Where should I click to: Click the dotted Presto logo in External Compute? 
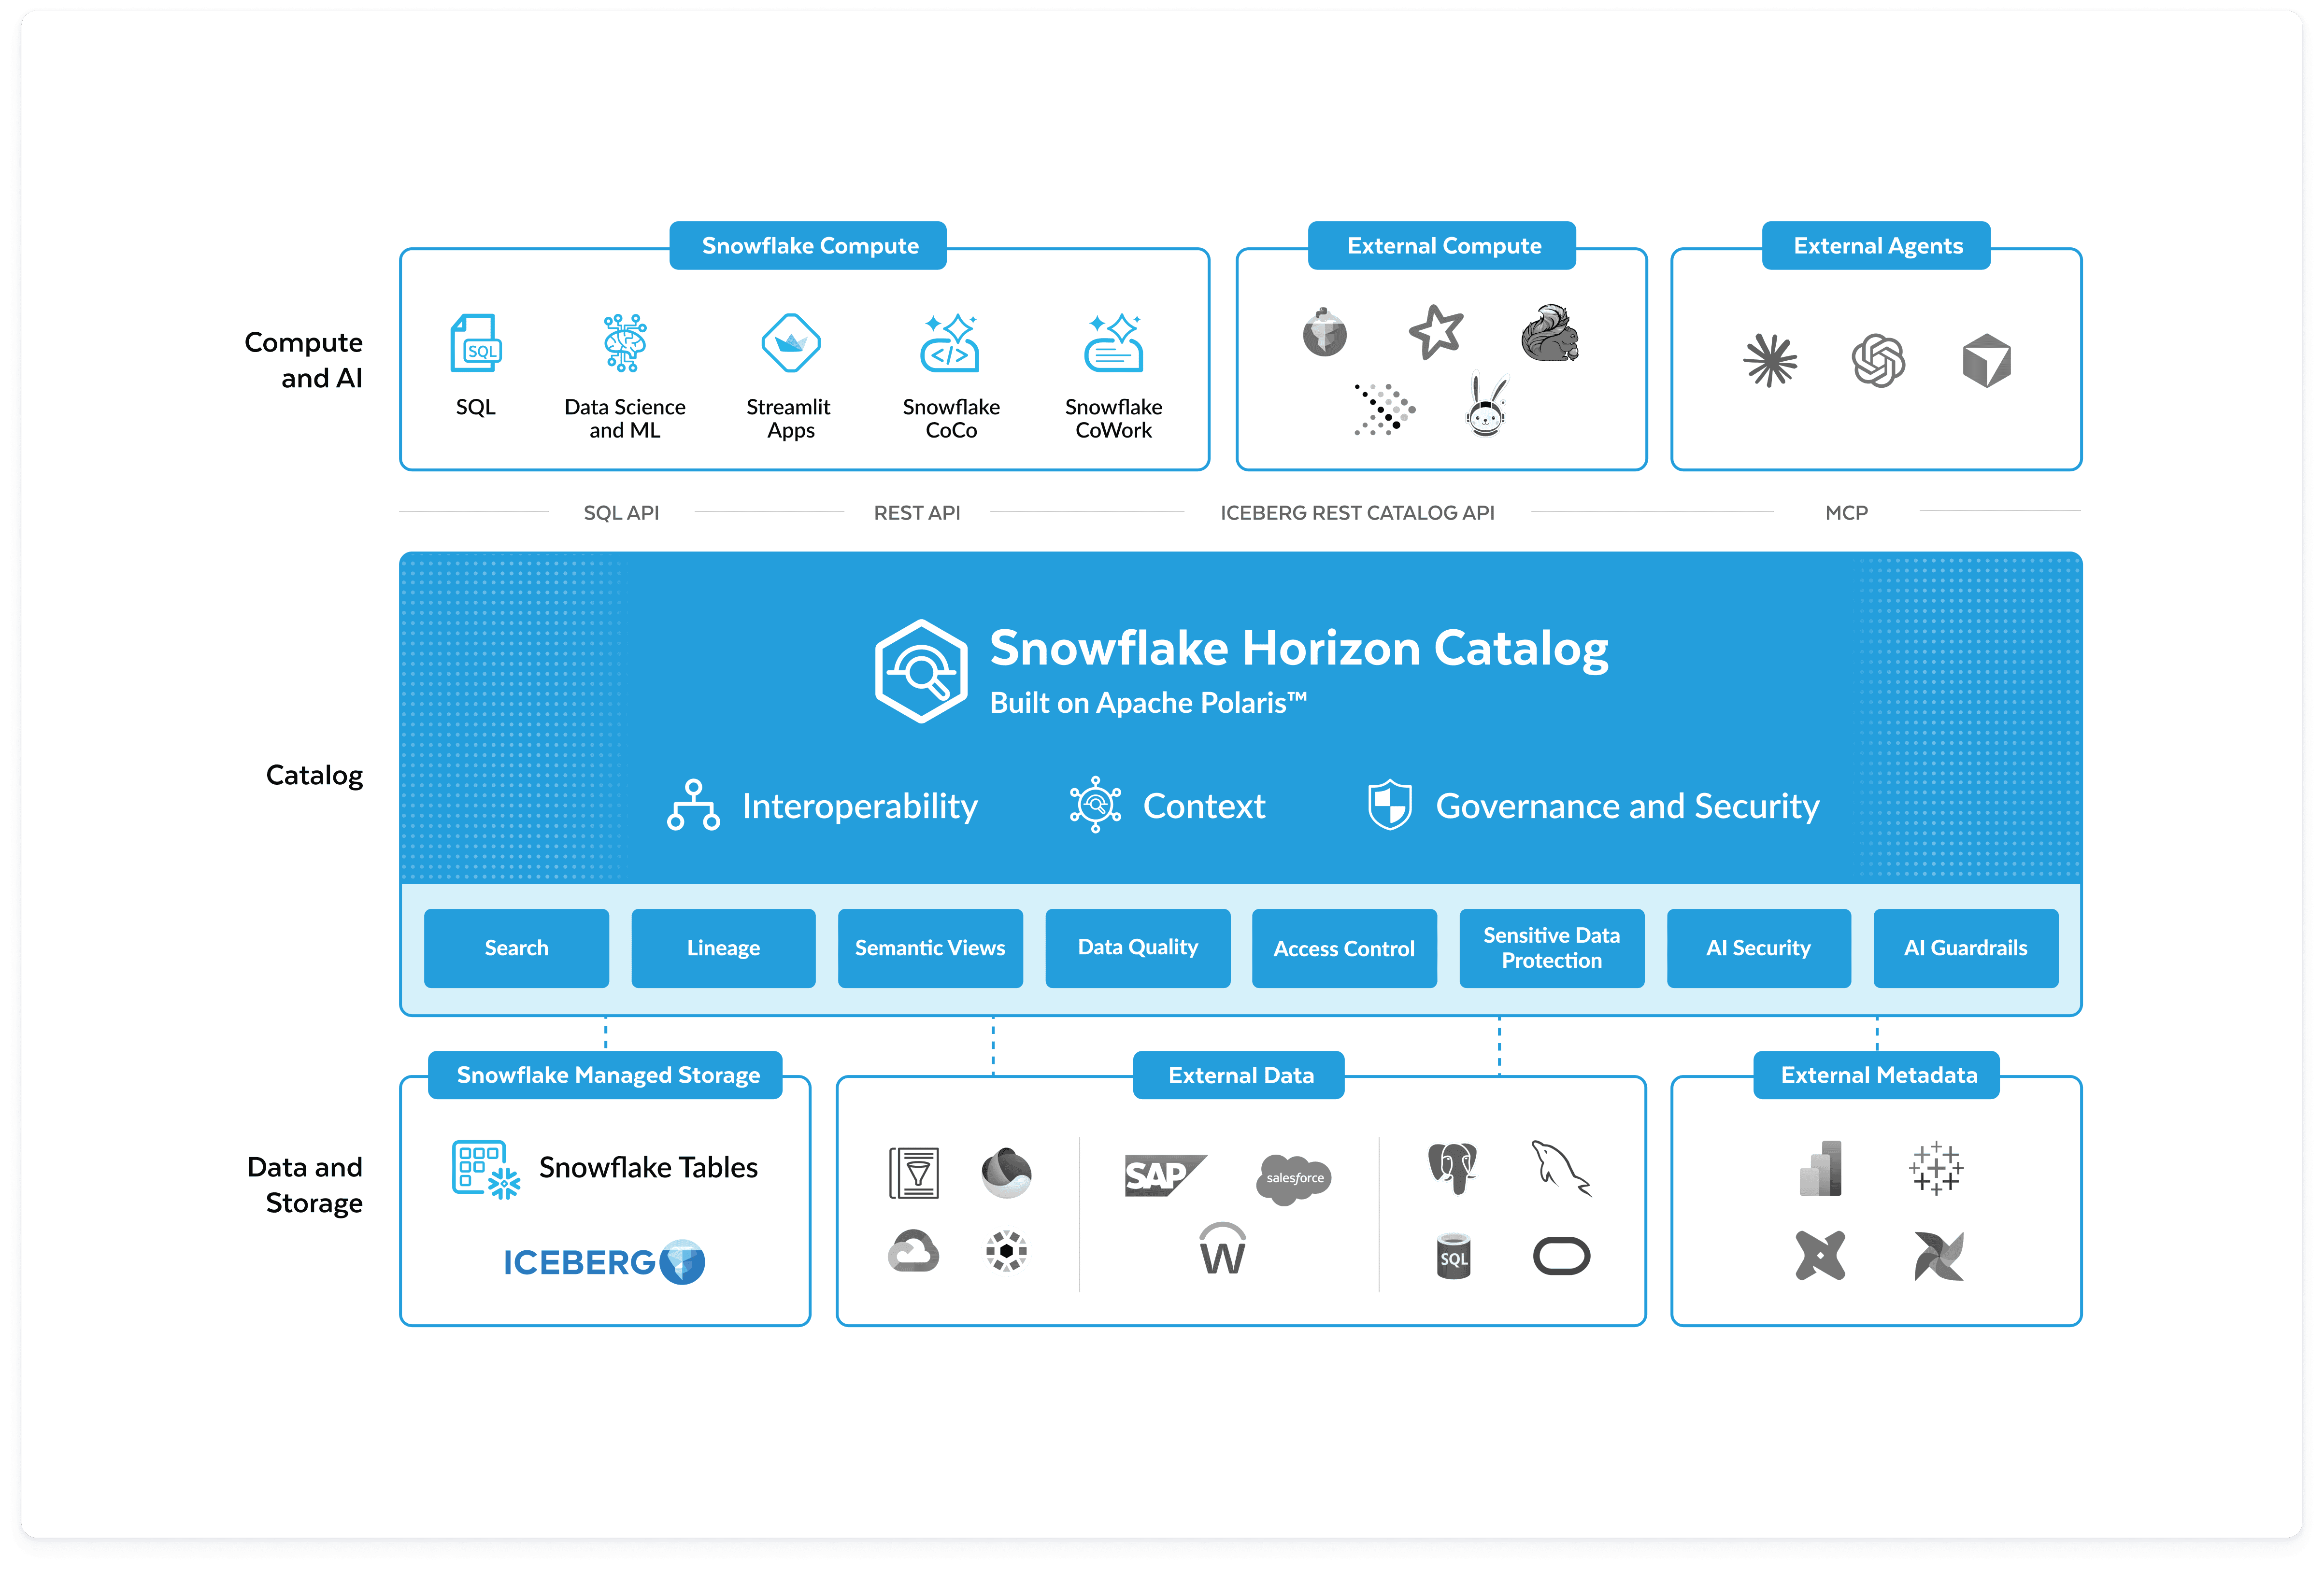[x=1384, y=409]
